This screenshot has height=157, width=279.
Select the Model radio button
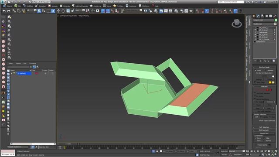pyautogui.click(x=255, y=70)
